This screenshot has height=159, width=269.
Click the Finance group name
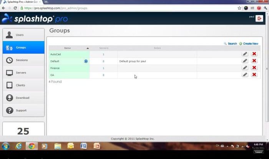click(x=55, y=68)
